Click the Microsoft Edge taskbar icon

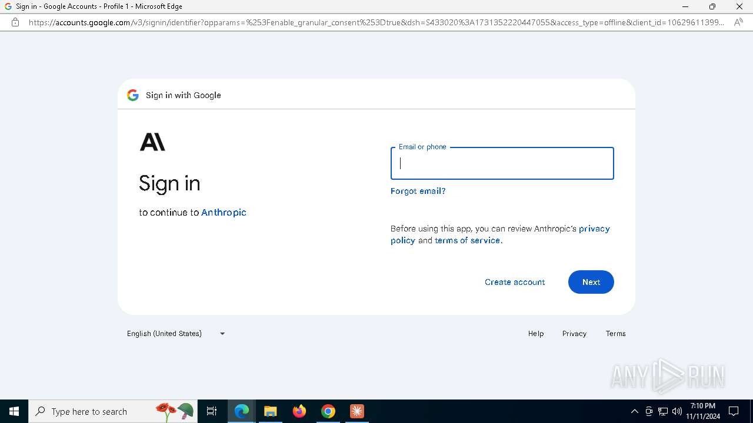(242, 411)
